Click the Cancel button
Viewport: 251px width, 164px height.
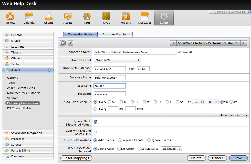click(x=217, y=158)
